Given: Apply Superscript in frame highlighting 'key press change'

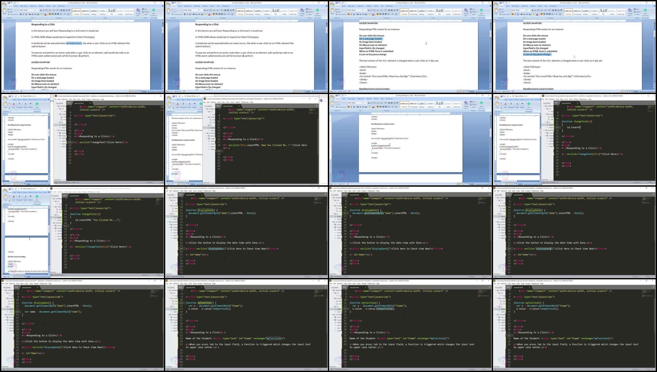Looking at the screenshot, I should [527, 14].
